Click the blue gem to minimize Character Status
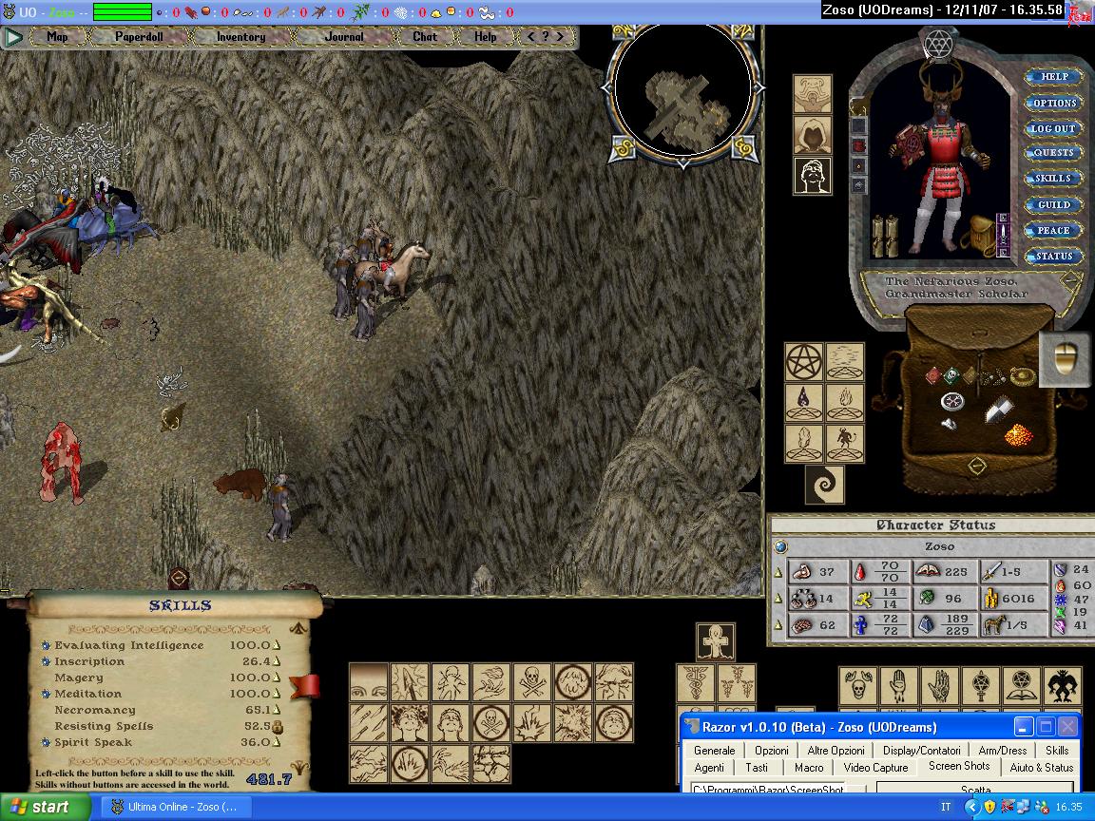 coord(780,546)
